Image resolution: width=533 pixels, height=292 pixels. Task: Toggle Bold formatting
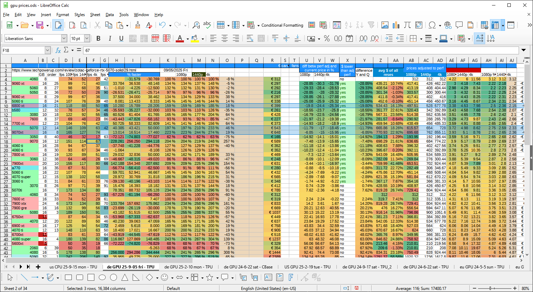click(x=98, y=39)
